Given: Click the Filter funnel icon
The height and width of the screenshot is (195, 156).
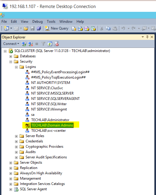Looking at the screenshot, I should click(x=43, y=44).
